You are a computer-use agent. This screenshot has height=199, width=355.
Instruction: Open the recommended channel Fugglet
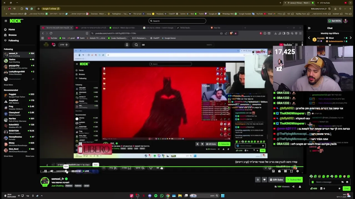(19, 95)
